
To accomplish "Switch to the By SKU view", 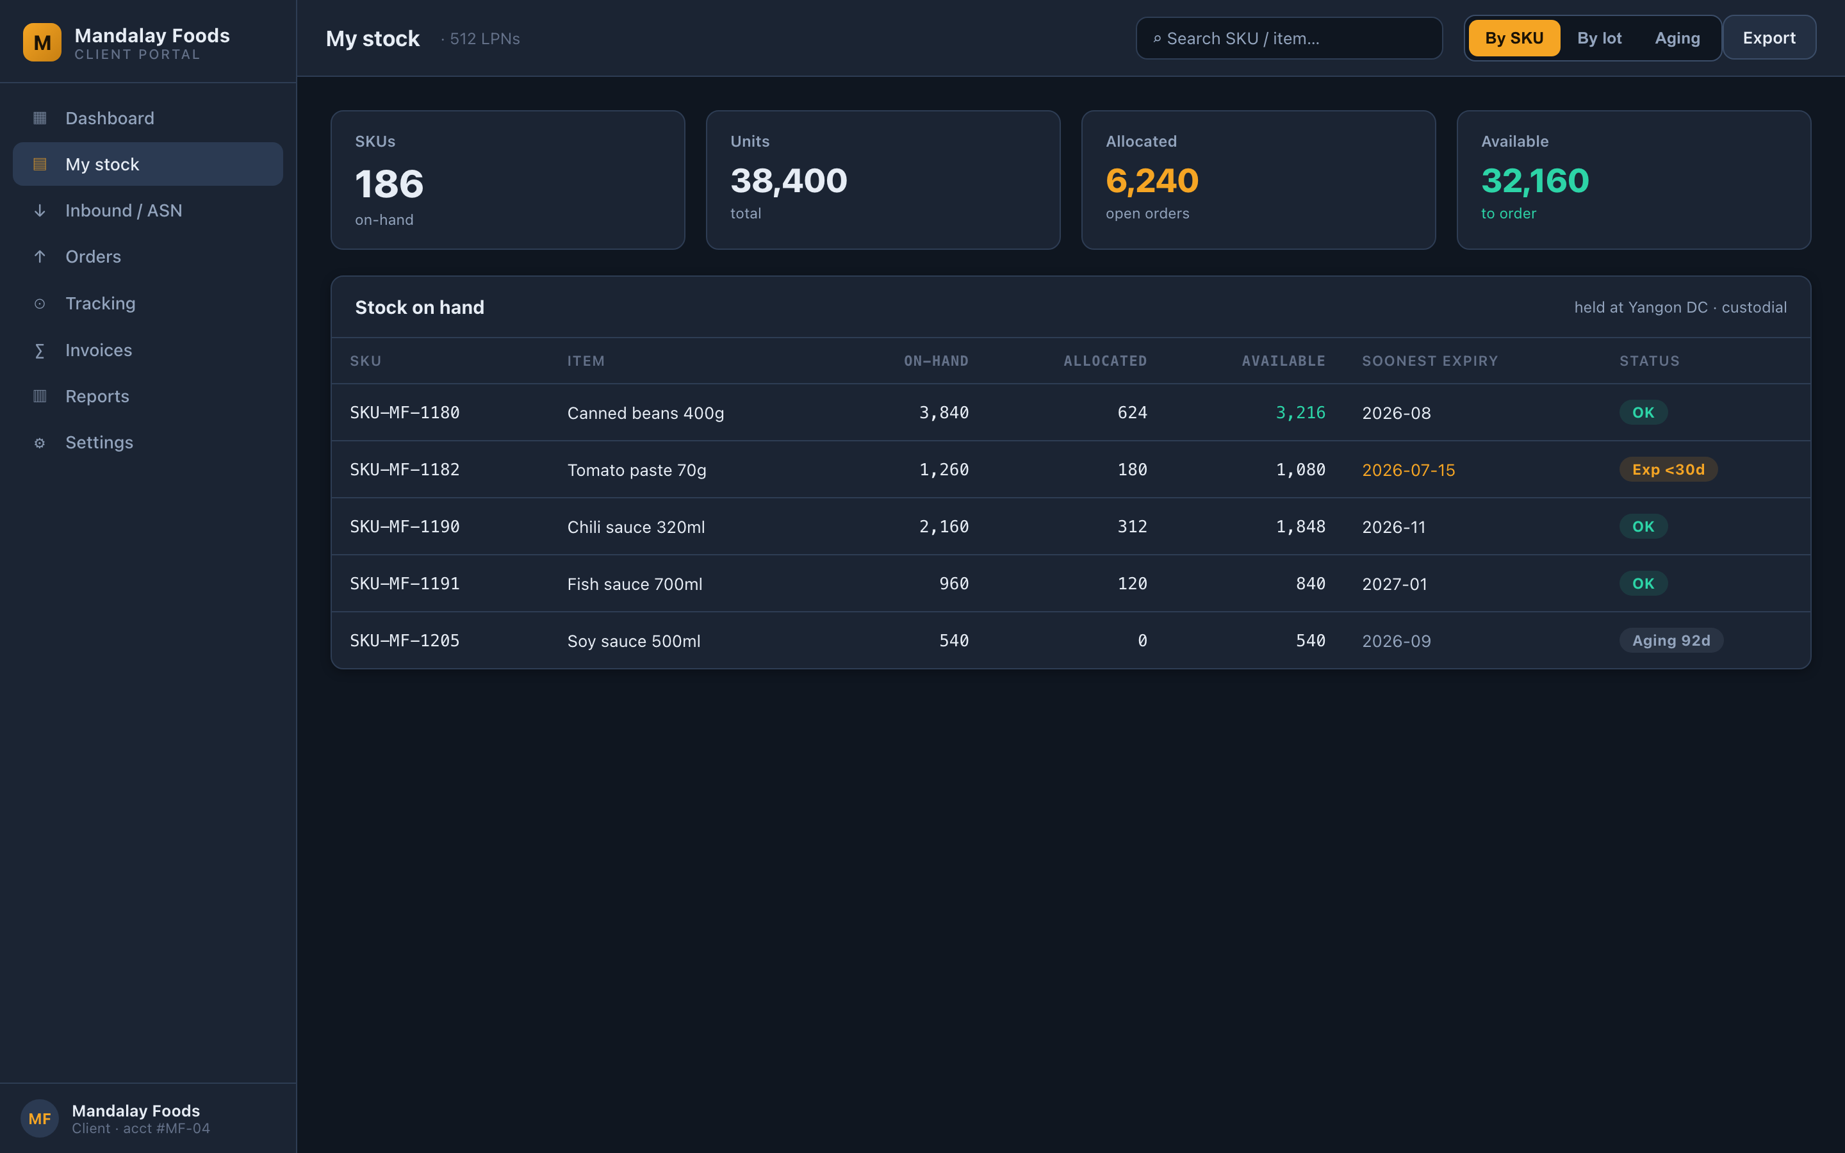I will 1514,38.
